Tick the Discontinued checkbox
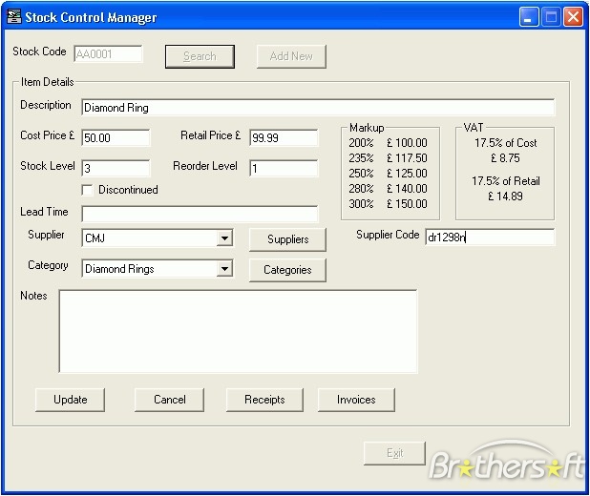This screenshot has width=590, height=496. point(88,190)
